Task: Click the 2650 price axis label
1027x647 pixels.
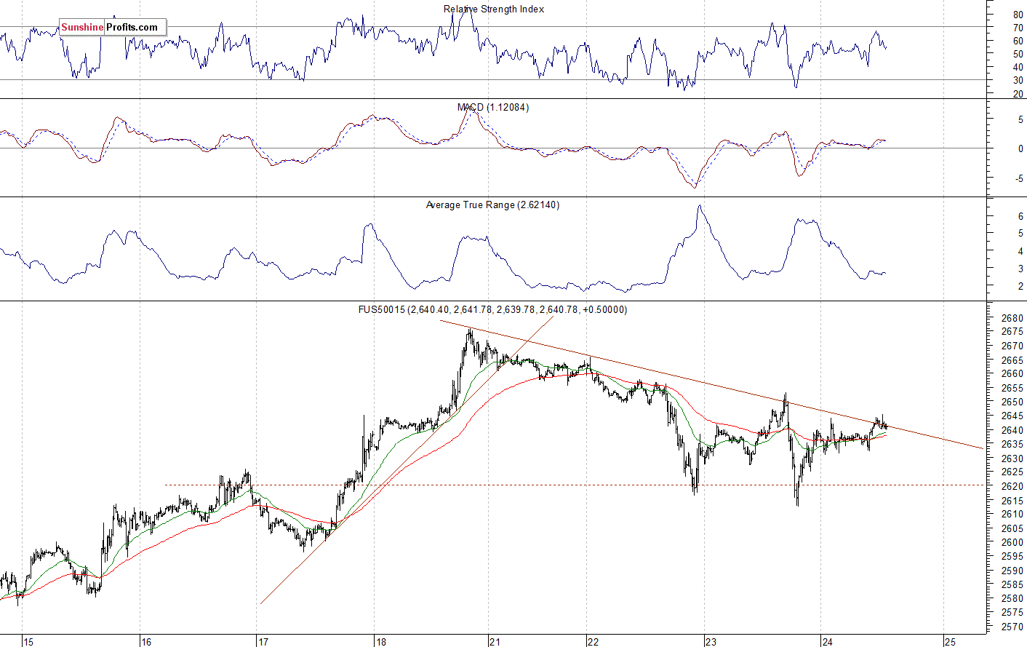Action: coord(1012,402)
